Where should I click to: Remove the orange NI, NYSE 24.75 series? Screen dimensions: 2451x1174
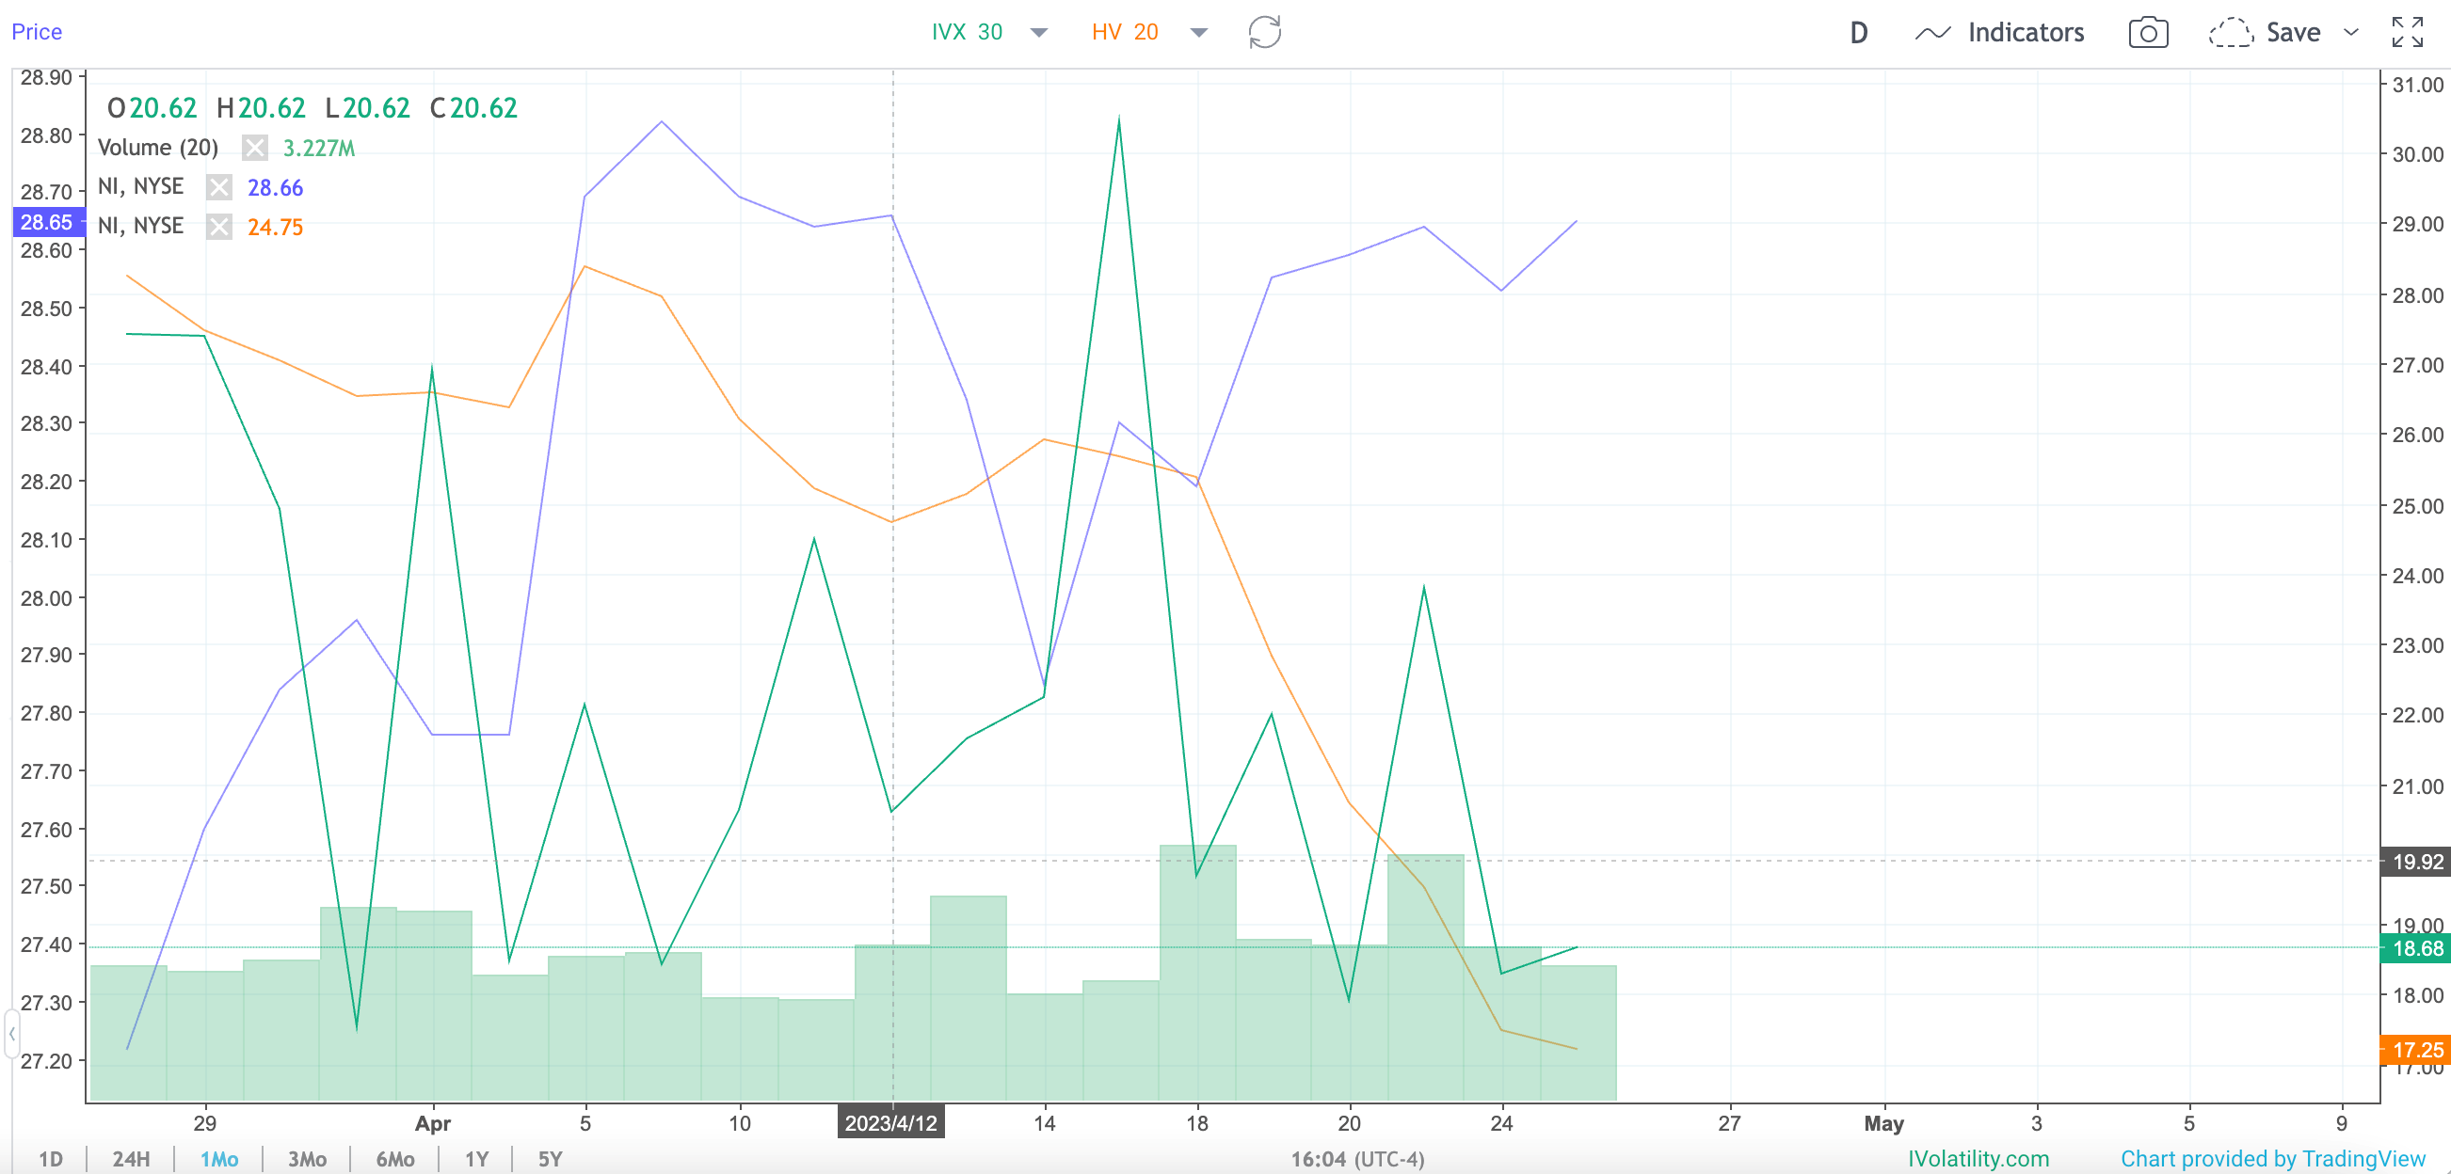[x=218, y=227]
